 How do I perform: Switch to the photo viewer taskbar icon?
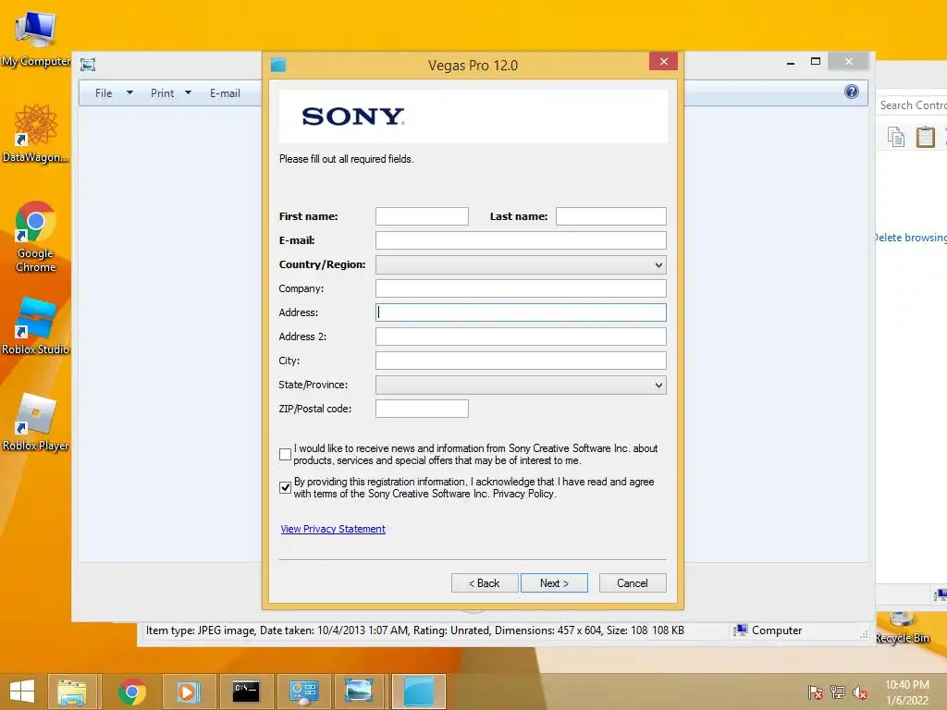(359, 692)
